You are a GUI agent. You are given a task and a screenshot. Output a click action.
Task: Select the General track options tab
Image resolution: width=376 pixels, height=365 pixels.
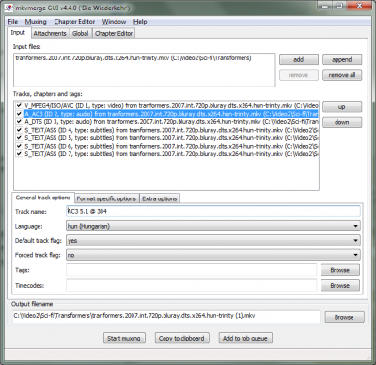click(43, 198)
